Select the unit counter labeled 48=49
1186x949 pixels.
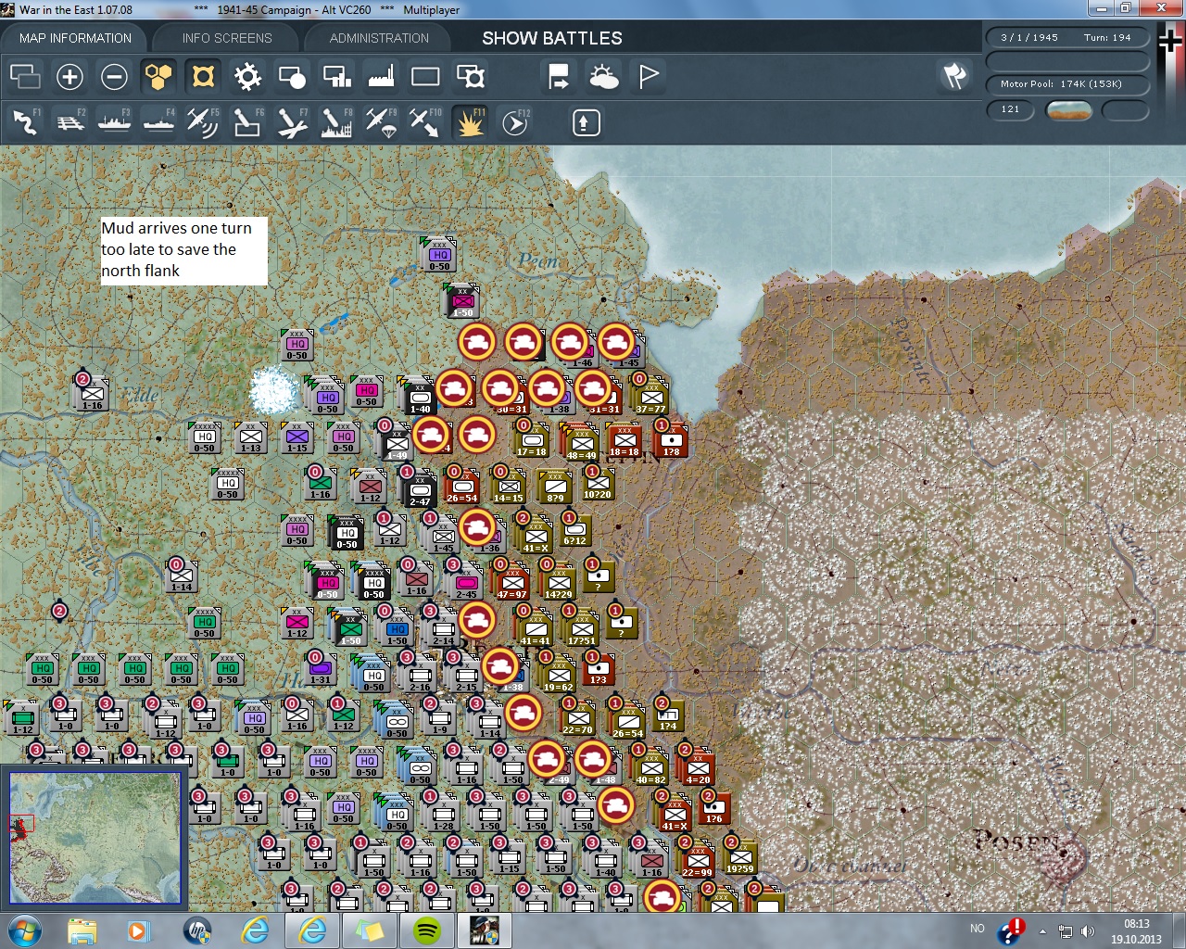click(x=582, y=441)
